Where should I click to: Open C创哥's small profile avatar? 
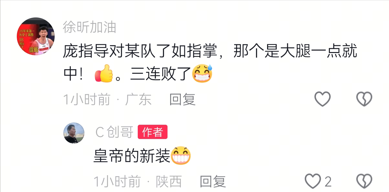74,133
